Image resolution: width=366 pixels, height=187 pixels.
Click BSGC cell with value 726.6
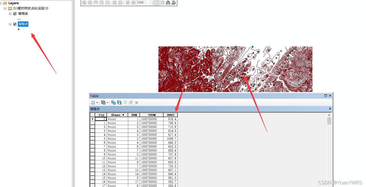170,123
